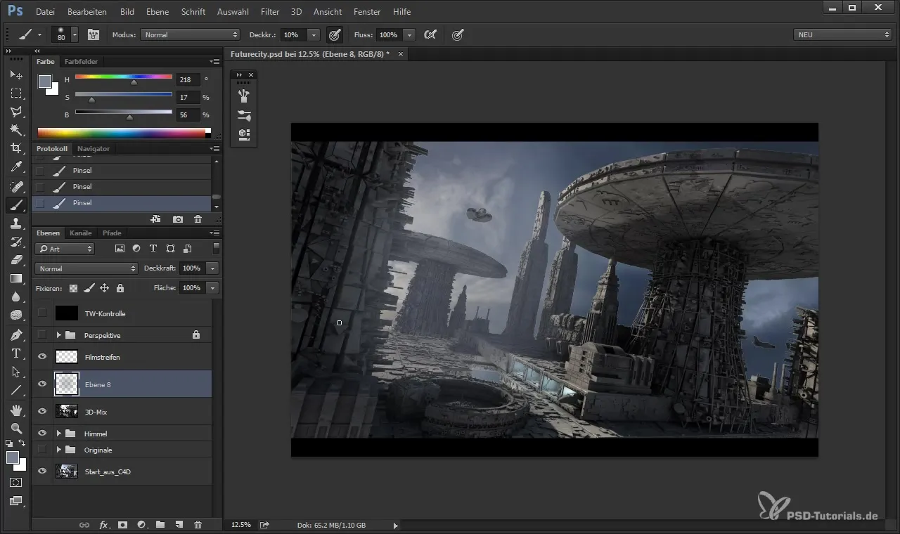Hide the Start_aus_C4D layer

41,471
